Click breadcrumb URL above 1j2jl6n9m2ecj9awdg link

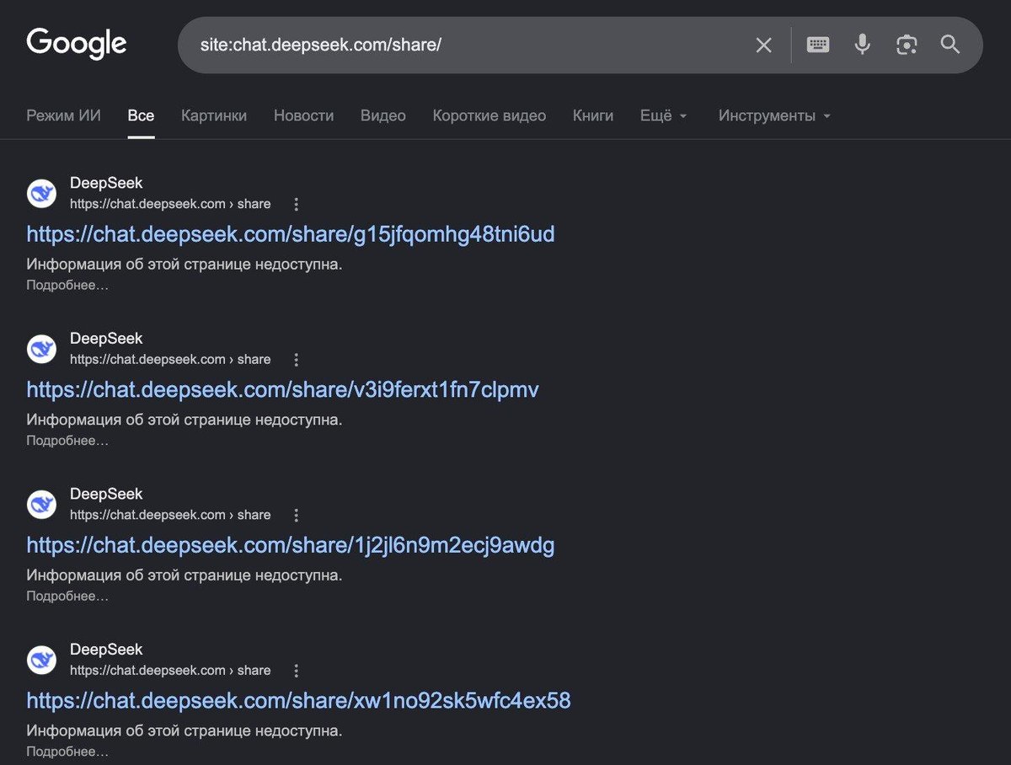tap(170, 515)
